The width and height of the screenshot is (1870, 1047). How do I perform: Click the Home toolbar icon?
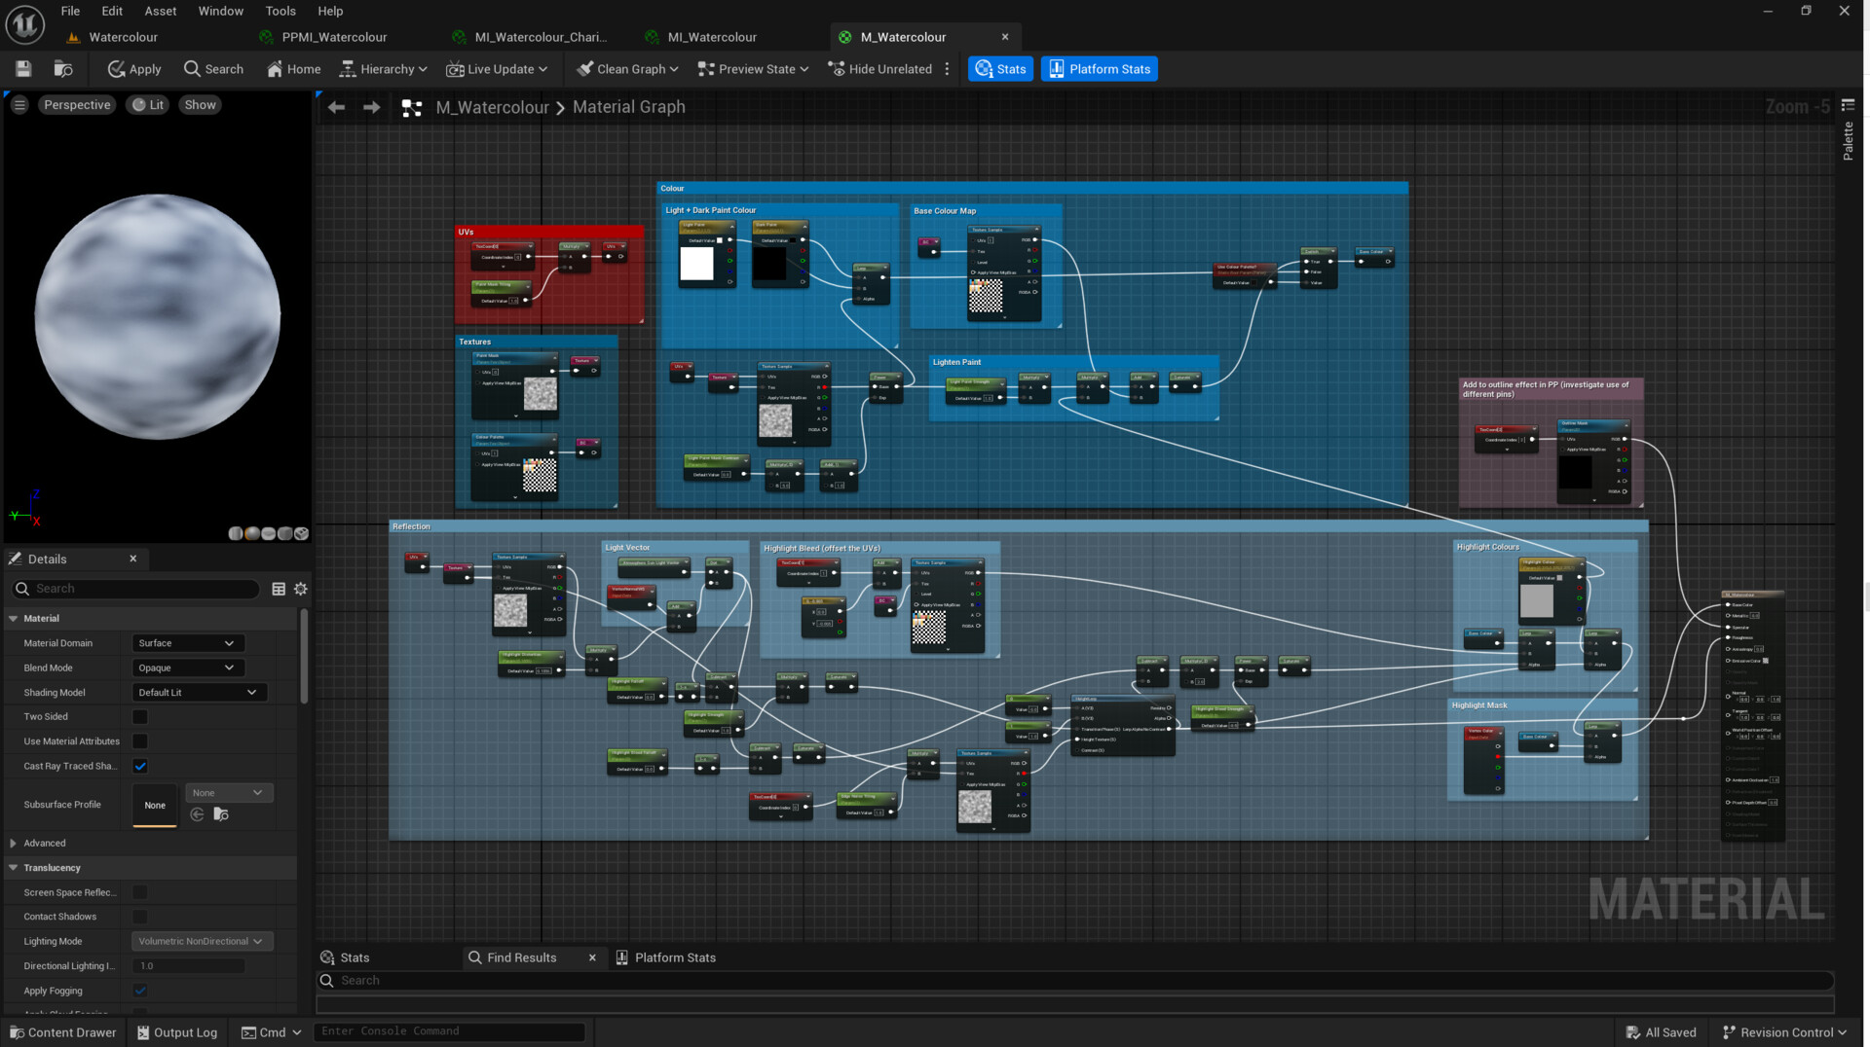293,69
